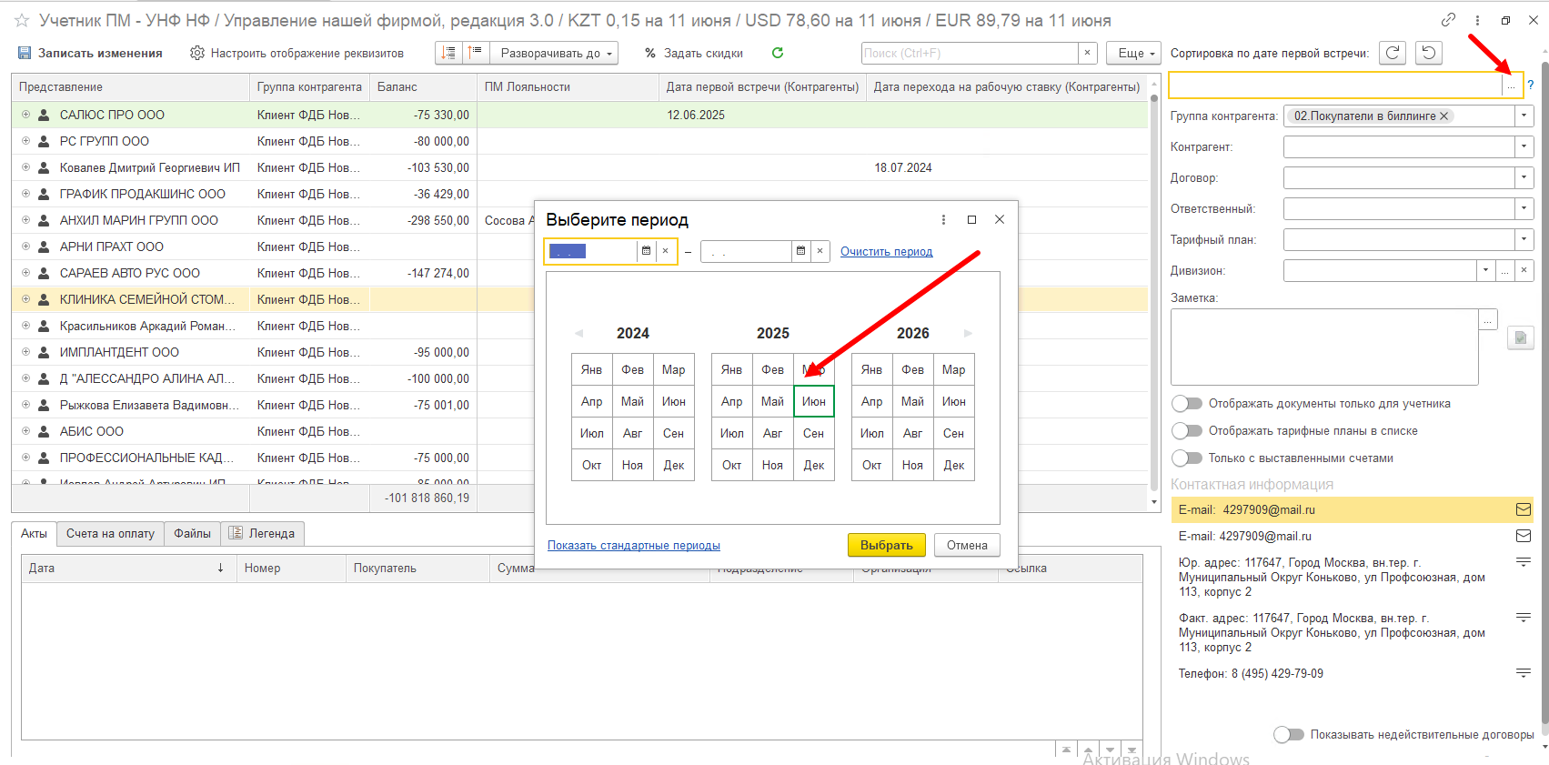Click Показать стандартные периоды link
Screen dimensions: 1549x765
[634, 546]
